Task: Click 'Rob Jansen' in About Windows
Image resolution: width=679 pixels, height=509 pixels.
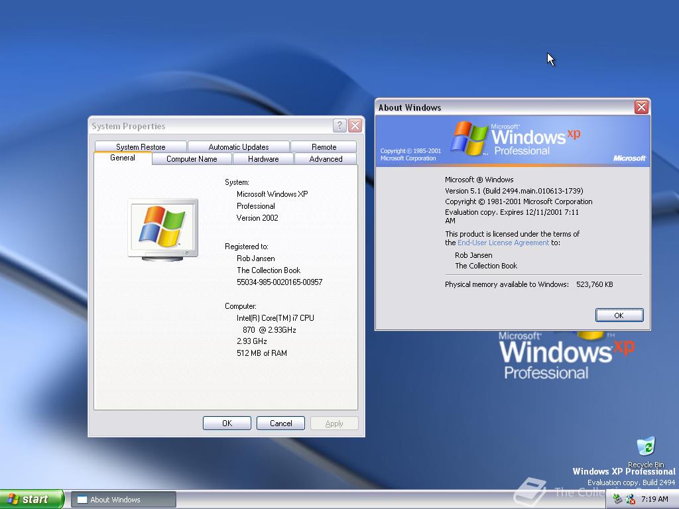Action: point(473,255)
